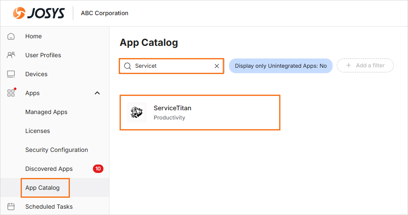
Task: Open Managed Apps
Action: coord(46,112)
